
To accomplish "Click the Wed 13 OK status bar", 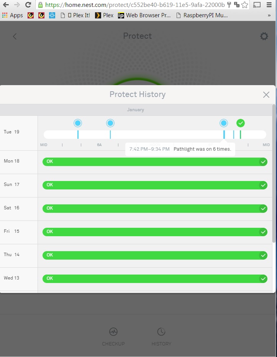I will point(155,279).
